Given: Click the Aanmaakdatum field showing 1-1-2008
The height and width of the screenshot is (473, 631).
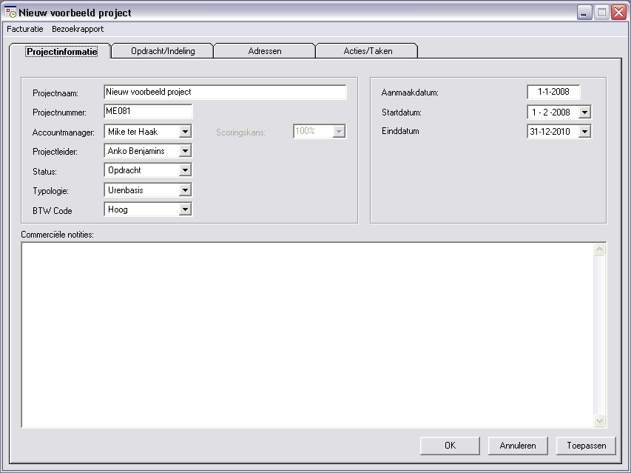Looking at the screenshot, I should [x=553, y=93].
